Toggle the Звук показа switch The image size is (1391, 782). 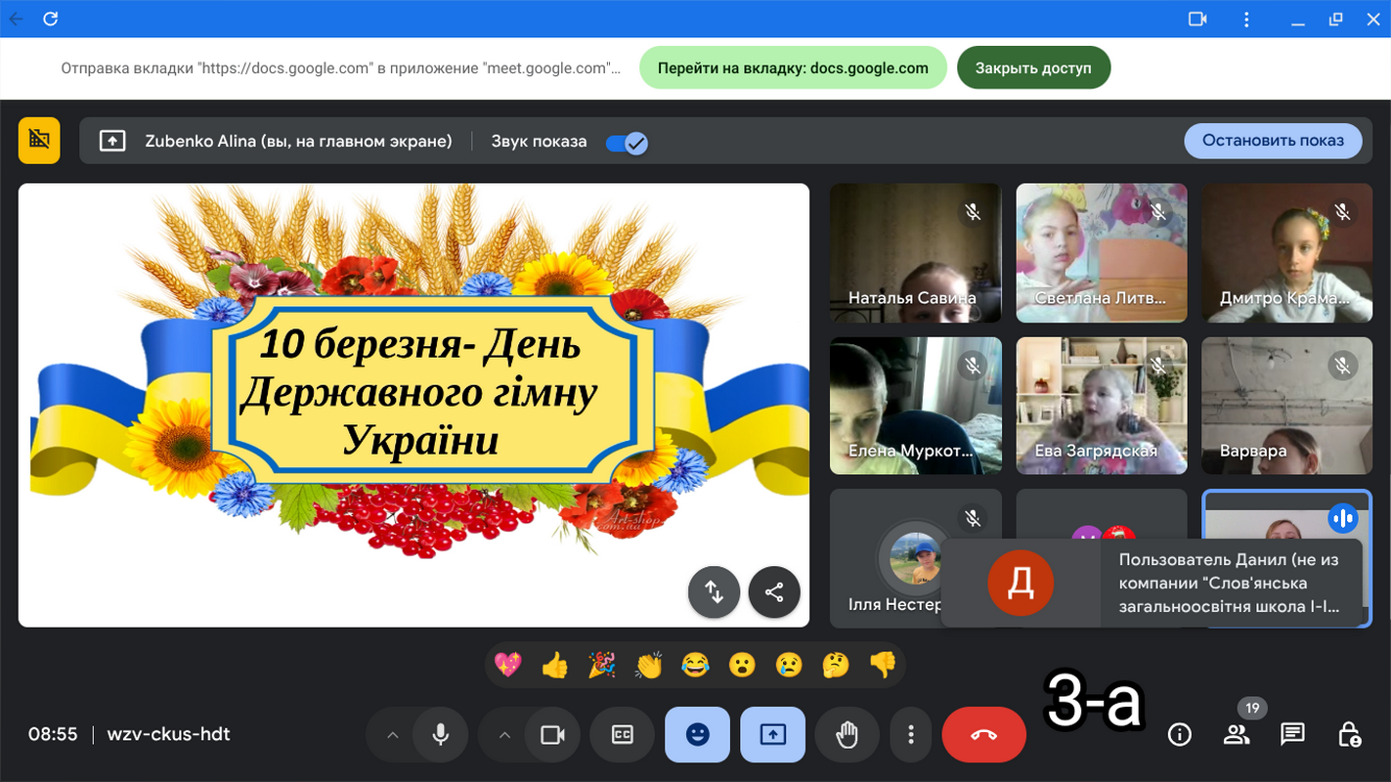[627, 143]
